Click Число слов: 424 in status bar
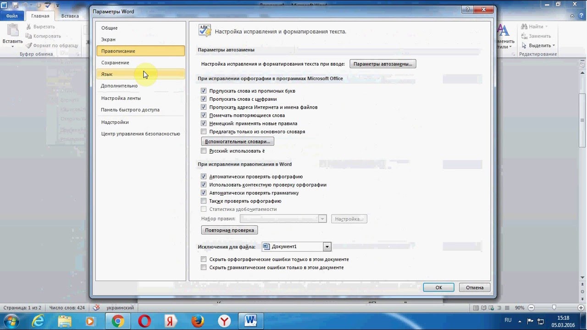This screenshot has width=587, height=330. pyautogui.click(x=67, y=308)
